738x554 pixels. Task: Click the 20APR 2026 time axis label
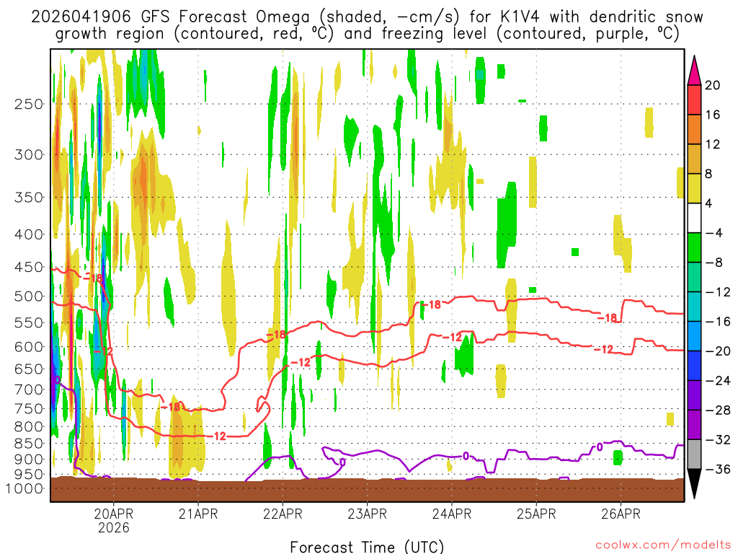pyautogui.click(x=113, y=521)
